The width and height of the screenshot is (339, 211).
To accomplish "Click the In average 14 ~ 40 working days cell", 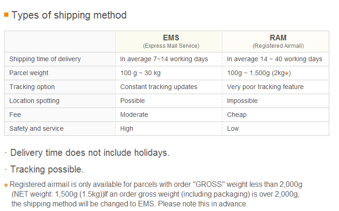I will 274,59.
